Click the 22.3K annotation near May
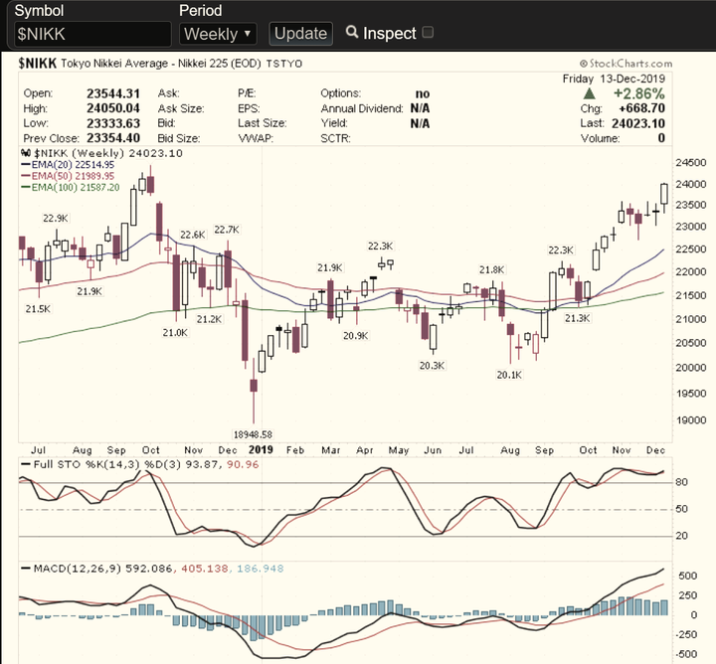The height and width of the screenshot is (664, 716). point(380,247)
